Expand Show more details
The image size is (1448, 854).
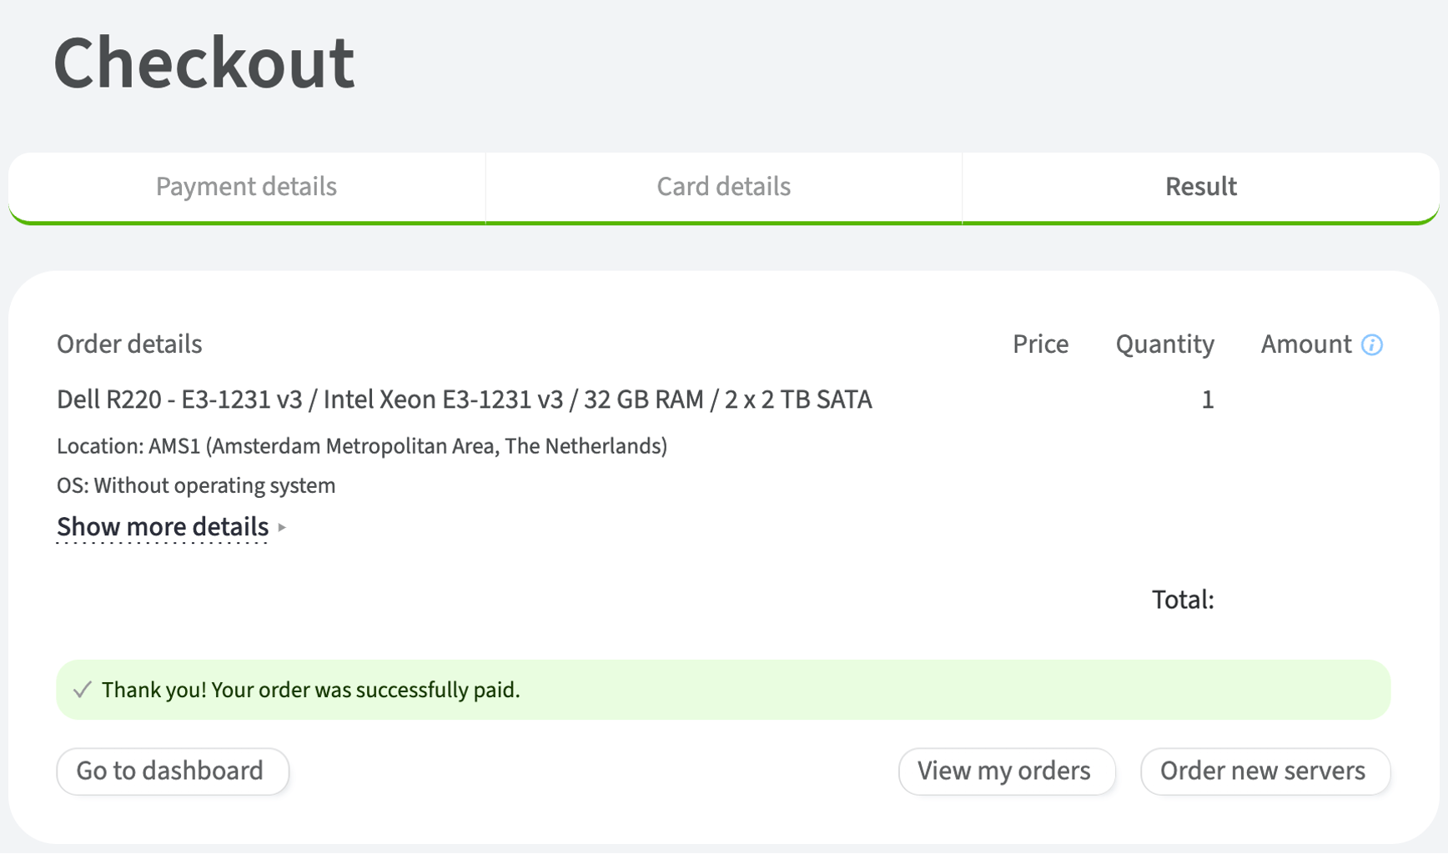click(x=163, y=527)
